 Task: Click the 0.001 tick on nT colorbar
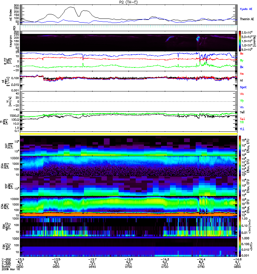(245, 256)
